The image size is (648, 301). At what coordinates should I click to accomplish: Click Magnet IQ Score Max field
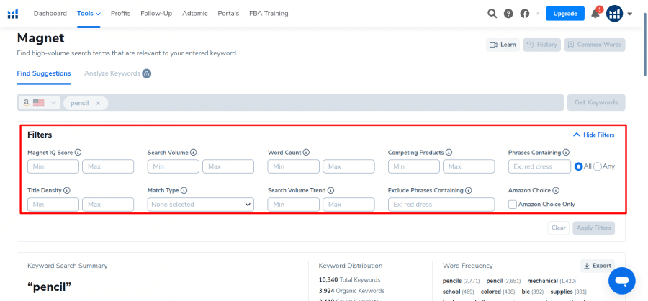[x=108, y=166]
